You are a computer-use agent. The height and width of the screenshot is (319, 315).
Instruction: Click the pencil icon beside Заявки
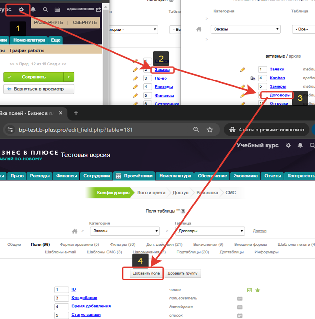[243, 69]
